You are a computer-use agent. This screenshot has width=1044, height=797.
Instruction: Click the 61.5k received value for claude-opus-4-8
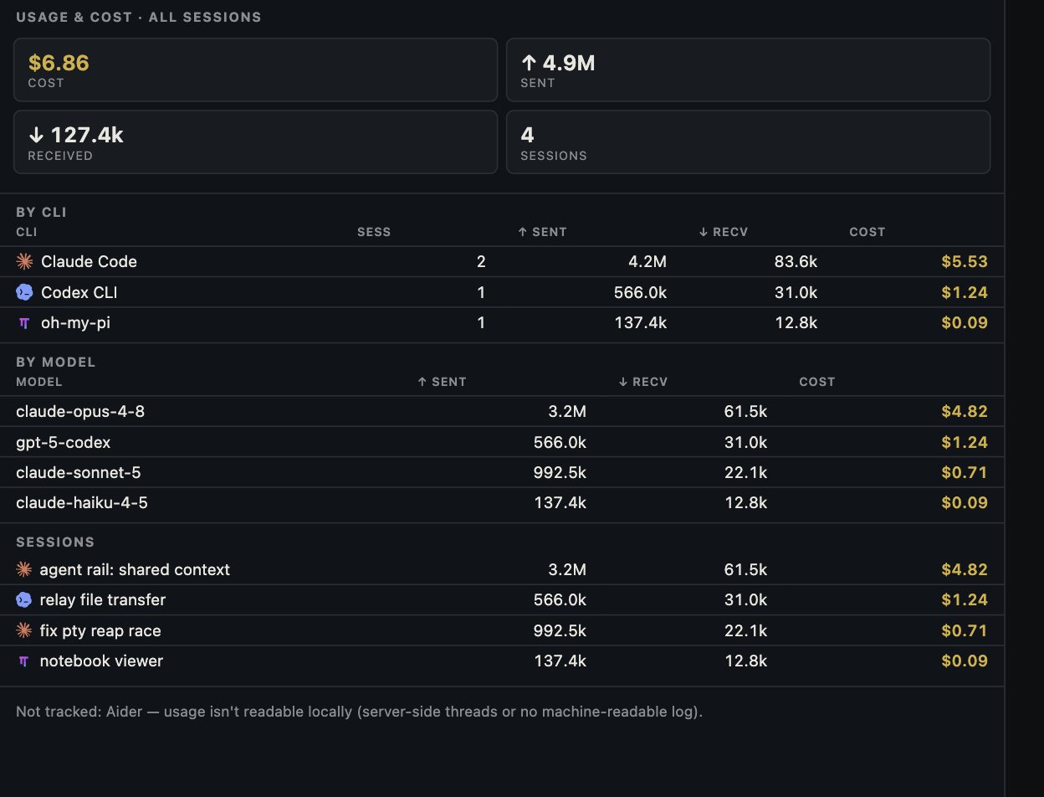tap(745, 411)
